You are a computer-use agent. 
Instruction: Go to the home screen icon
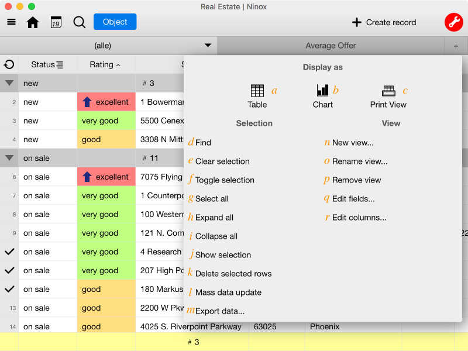[33, 22]
